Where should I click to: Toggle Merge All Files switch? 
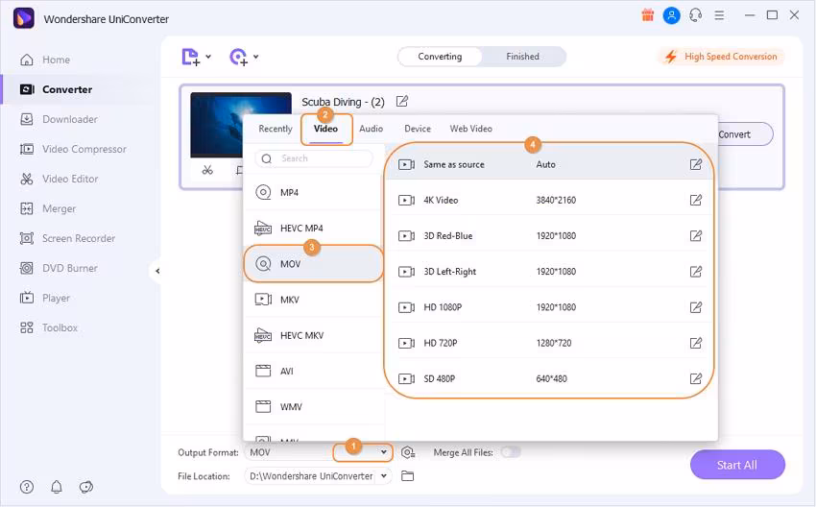coord(511,452)
